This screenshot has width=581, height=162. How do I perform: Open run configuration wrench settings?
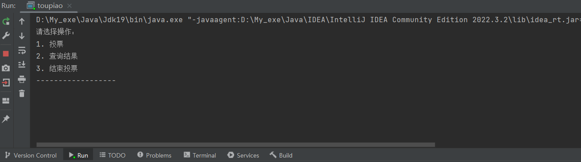6,36
